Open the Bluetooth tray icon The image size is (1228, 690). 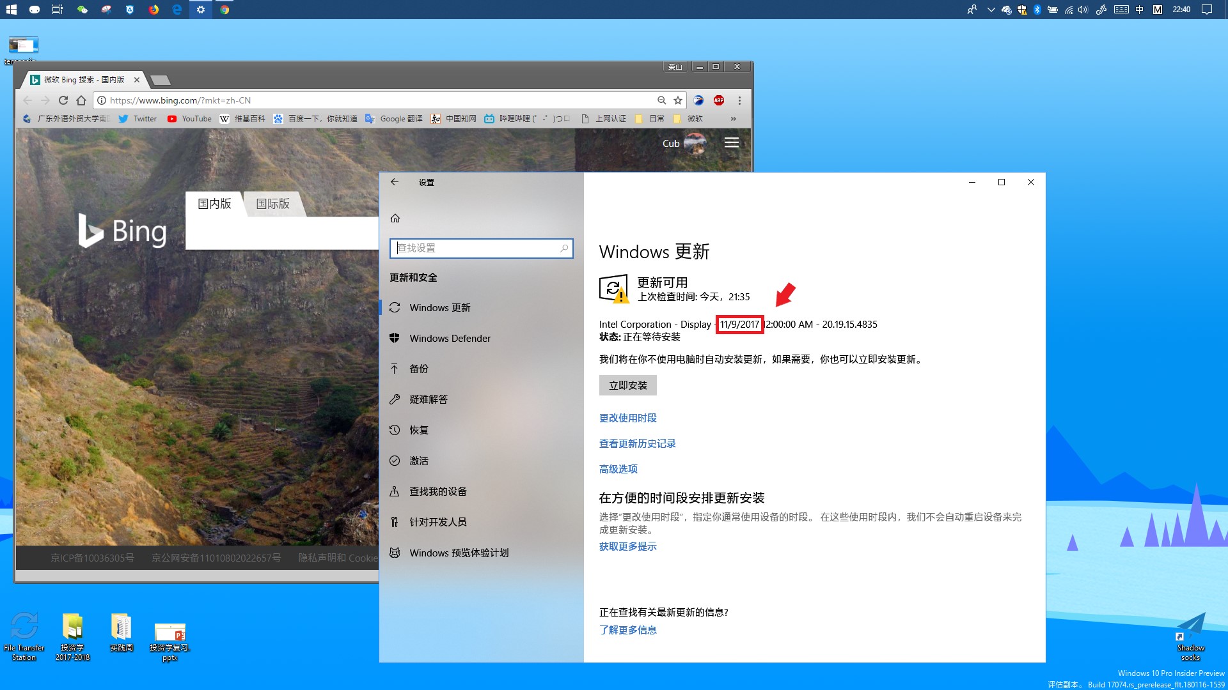pos(1037,10)
